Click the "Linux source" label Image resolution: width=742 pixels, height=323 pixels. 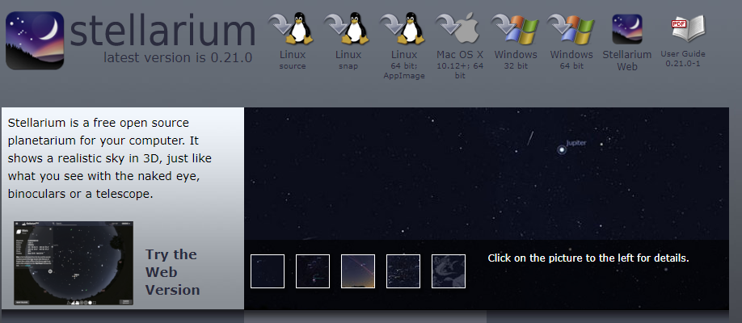[x=293, y=60]
